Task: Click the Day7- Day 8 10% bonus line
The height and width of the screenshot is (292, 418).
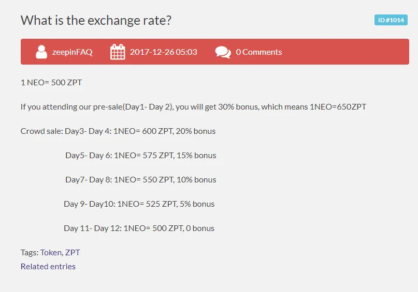Action: pyautogui.click(x=141, y=180)
